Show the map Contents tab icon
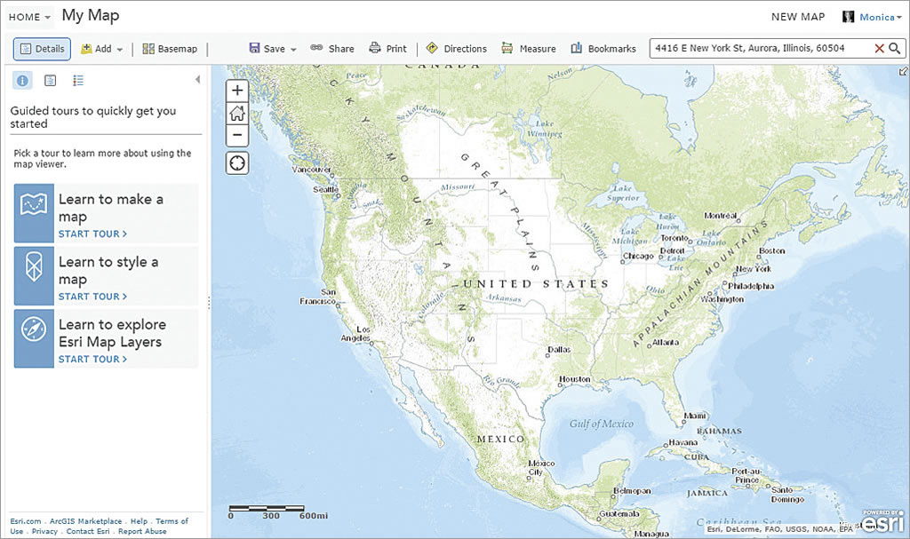This screenshot has height=539, width=910. pyautogui.click(x=51, y=81)
